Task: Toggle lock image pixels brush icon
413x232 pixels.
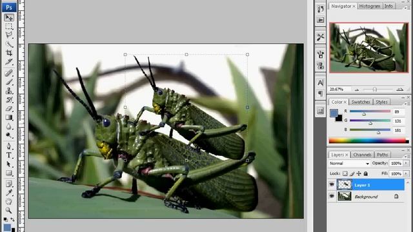Action: pyautogui.click(x=352, y=173)
